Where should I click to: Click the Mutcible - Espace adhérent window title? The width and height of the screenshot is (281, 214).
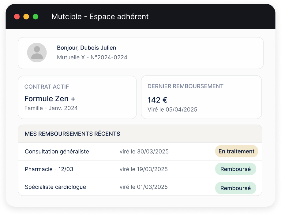pyautogui.click(x=100, y=17)
